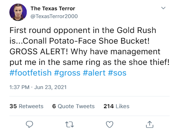
Task: View the 6 Quote Tweets list
Action: coord(73,106)
